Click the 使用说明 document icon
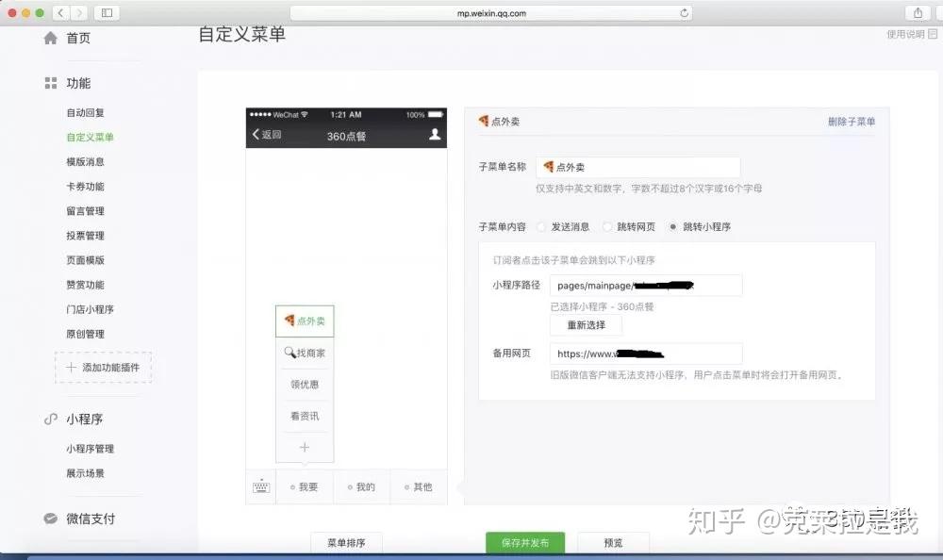The image size is (943, 560). [933, 34]
